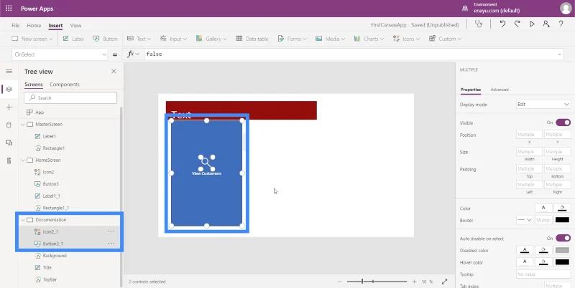
Task: Toggle the Visible switch
Action: pyautogui.click(x=563, y=123)
